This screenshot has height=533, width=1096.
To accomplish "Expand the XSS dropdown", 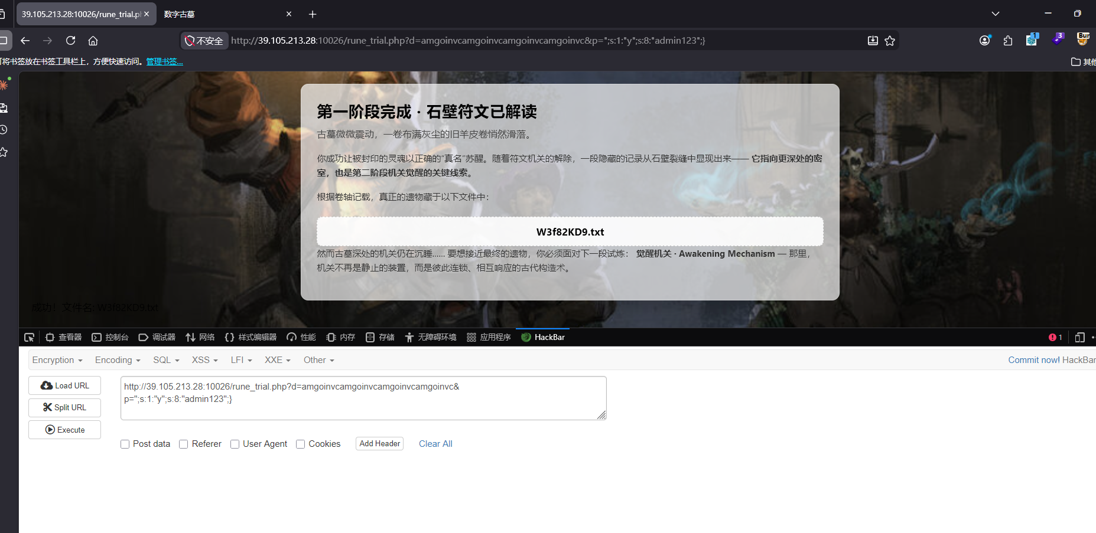I will 205,360.
